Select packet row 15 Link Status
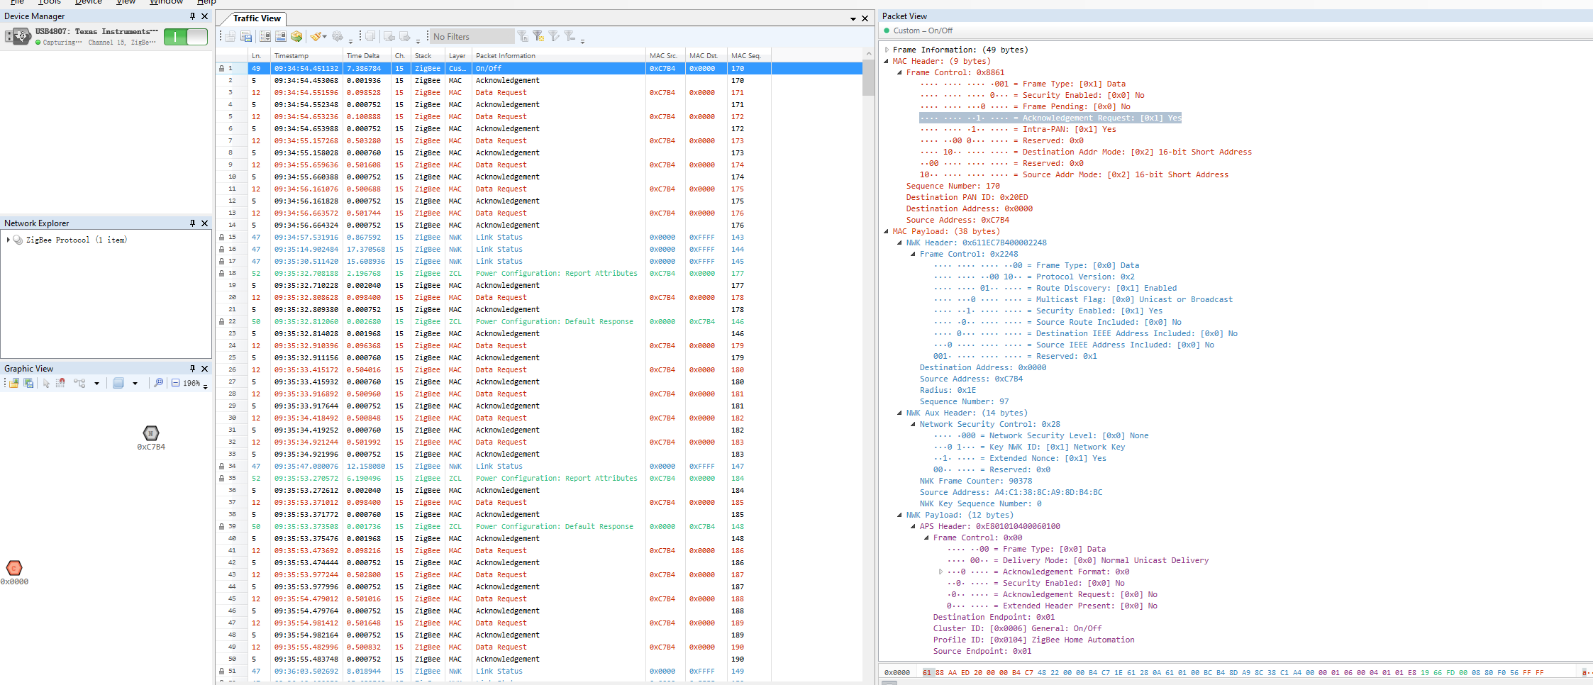 (539, 237)
